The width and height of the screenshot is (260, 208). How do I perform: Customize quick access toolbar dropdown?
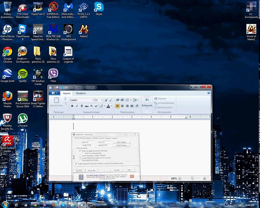[70, 88]
